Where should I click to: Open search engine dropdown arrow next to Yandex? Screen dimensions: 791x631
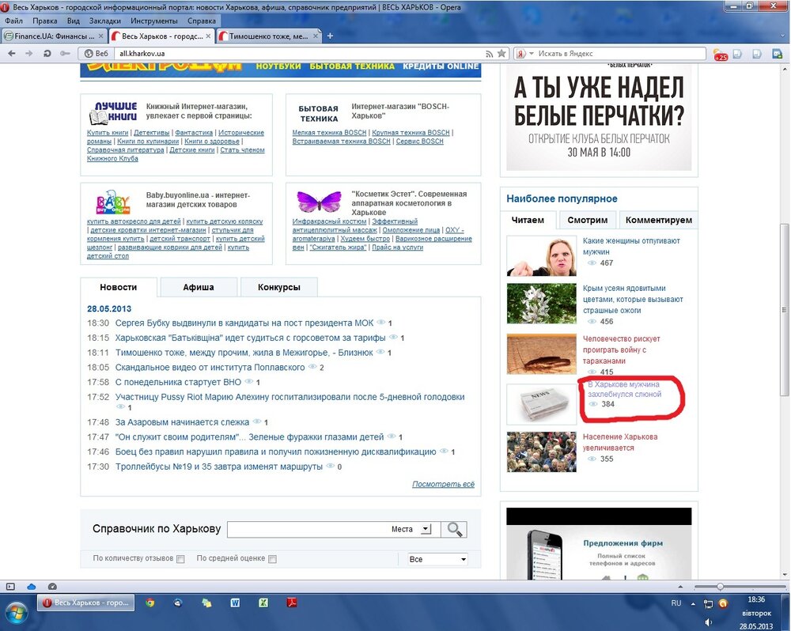click(532, 54)
